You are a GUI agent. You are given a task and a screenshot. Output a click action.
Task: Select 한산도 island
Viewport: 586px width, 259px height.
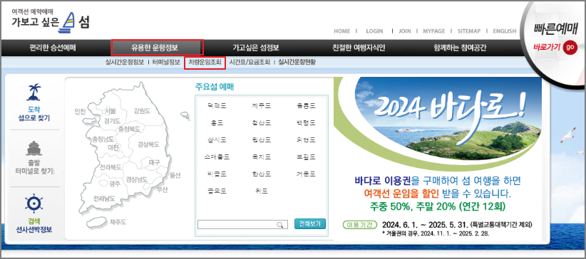click(x=261, y=174)
